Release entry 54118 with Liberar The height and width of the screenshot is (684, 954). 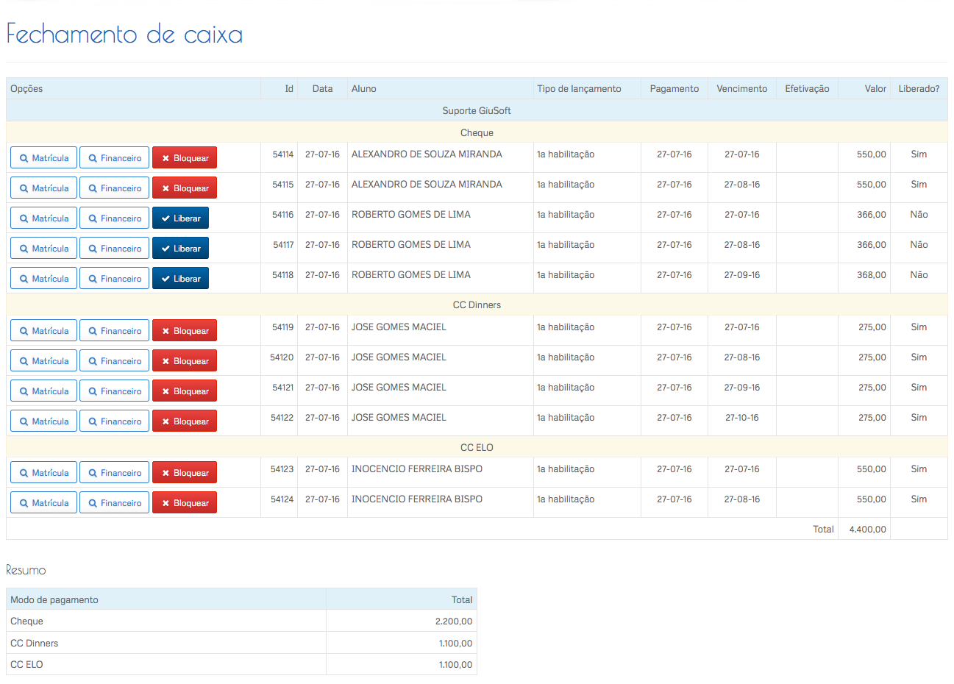click(180, 279)
